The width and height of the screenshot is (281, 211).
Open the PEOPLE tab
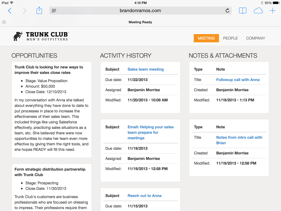point(230,38)
